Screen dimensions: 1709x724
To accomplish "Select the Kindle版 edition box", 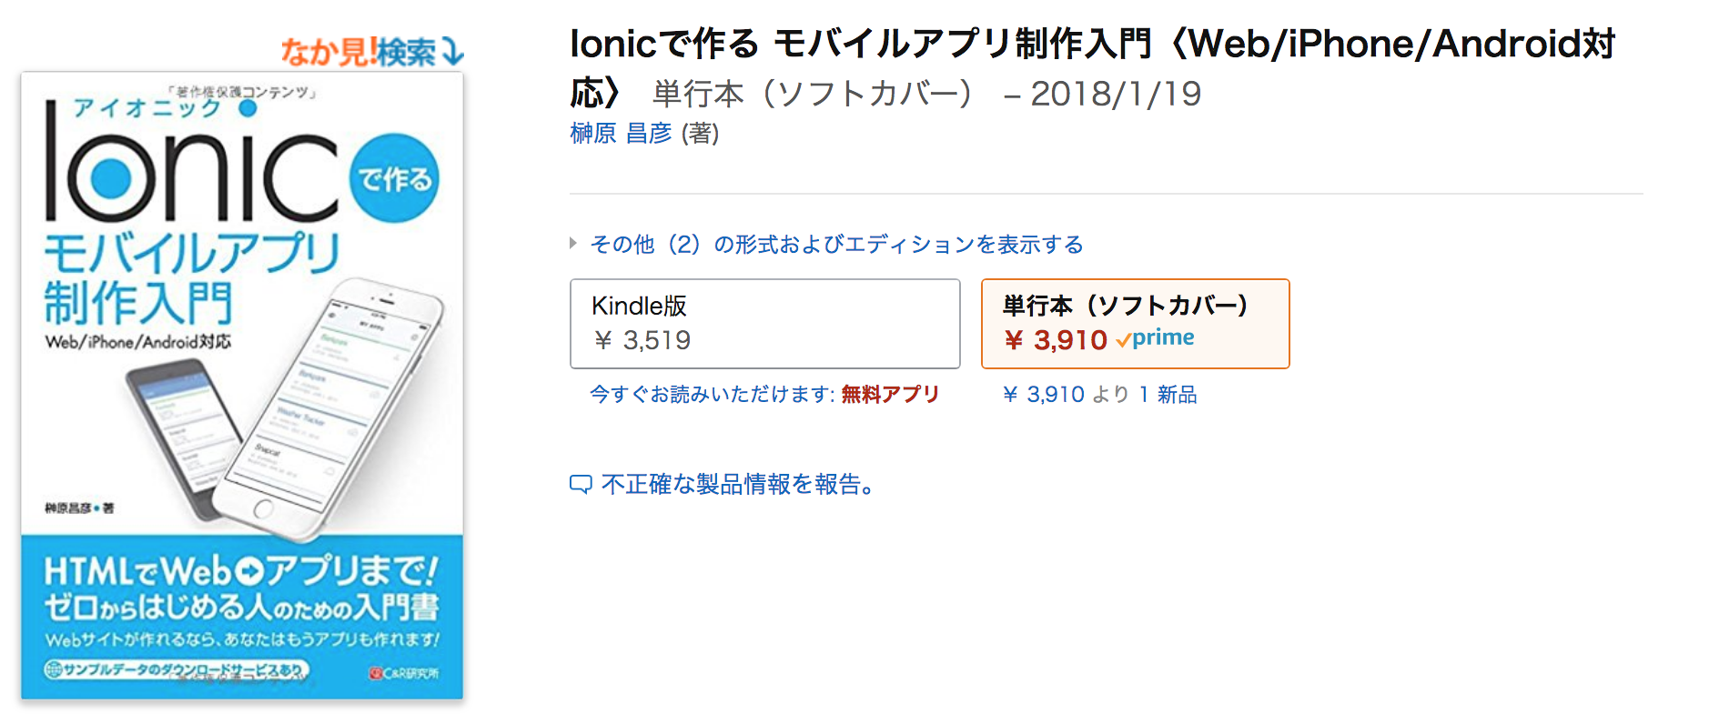I will (x=764, y=324).
